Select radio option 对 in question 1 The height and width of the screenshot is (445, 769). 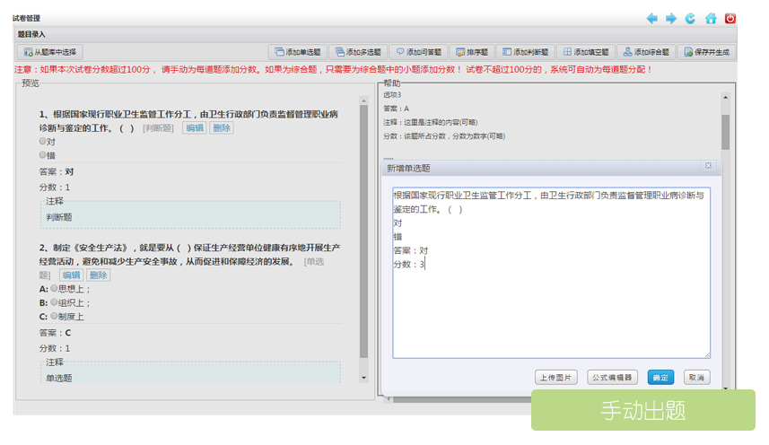click(42, 142)
